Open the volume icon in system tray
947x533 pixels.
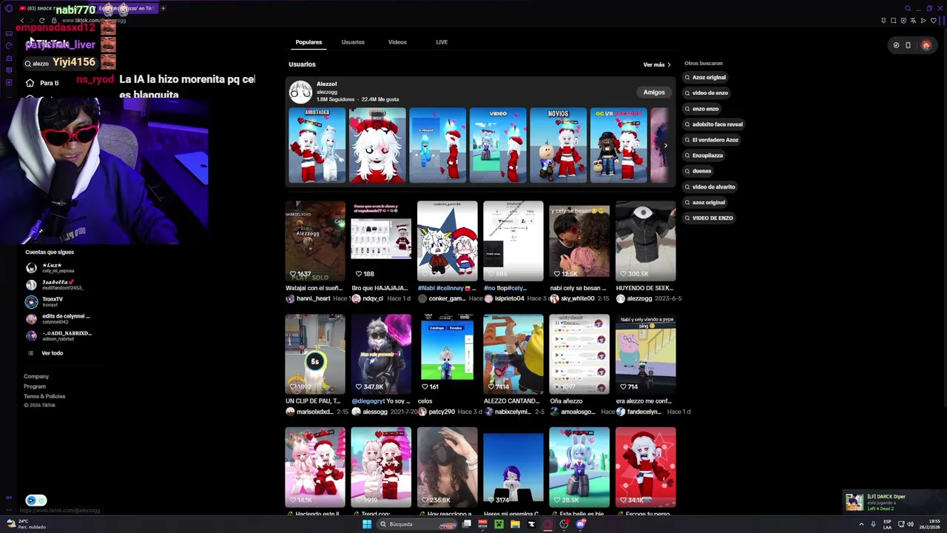[x=910, y=524]
